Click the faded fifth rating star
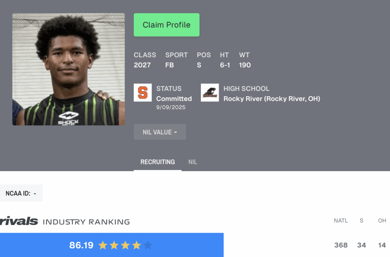 click(x=148, y=245)
